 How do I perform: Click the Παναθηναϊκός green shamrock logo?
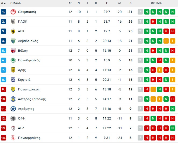point(13,60)
